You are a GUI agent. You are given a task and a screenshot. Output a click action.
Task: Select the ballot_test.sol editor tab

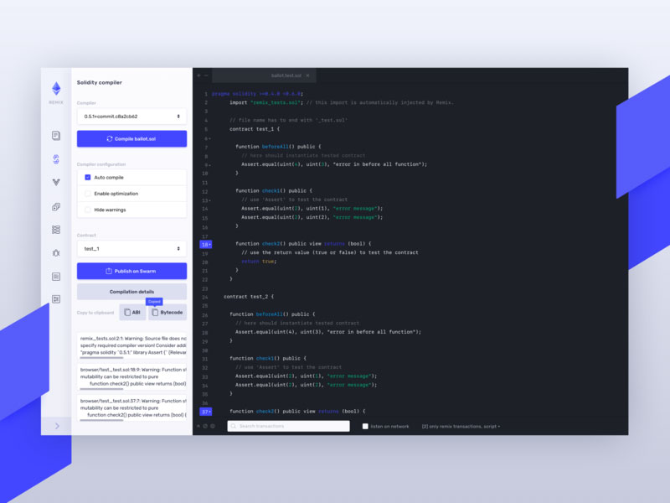[x=288, y=74]
